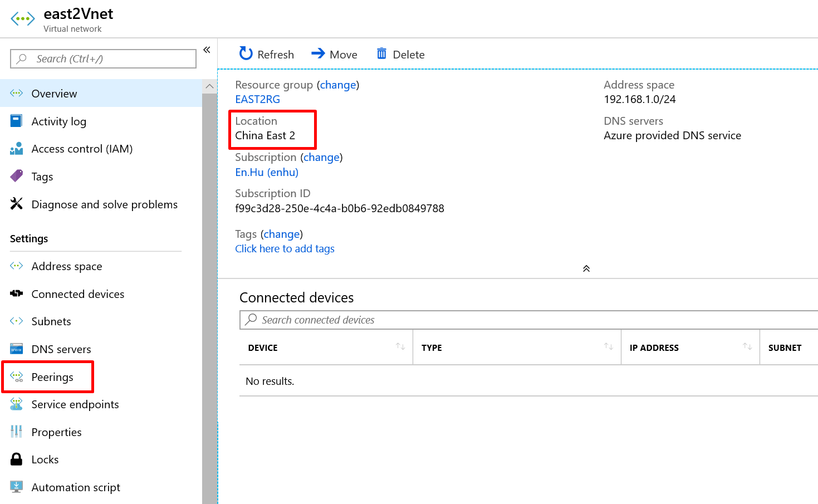Collapse the sidebar with double chevron
The height and width of the screenshot is (504, 818).
tap(207, 50)
